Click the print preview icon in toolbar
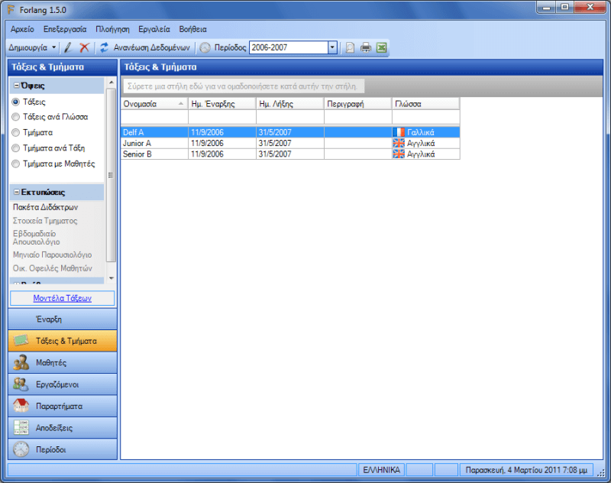The image size is (611, 483). (x=350, y=47)
